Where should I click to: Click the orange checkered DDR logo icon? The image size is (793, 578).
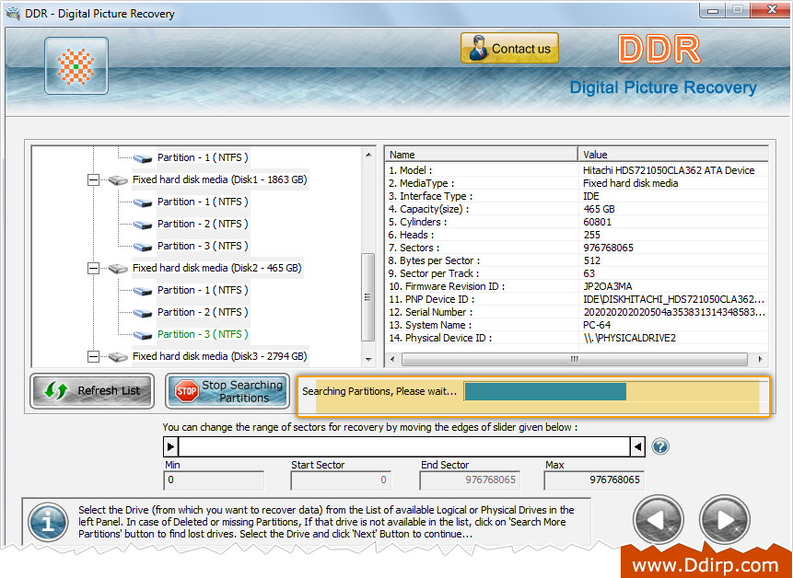[76, 65]
